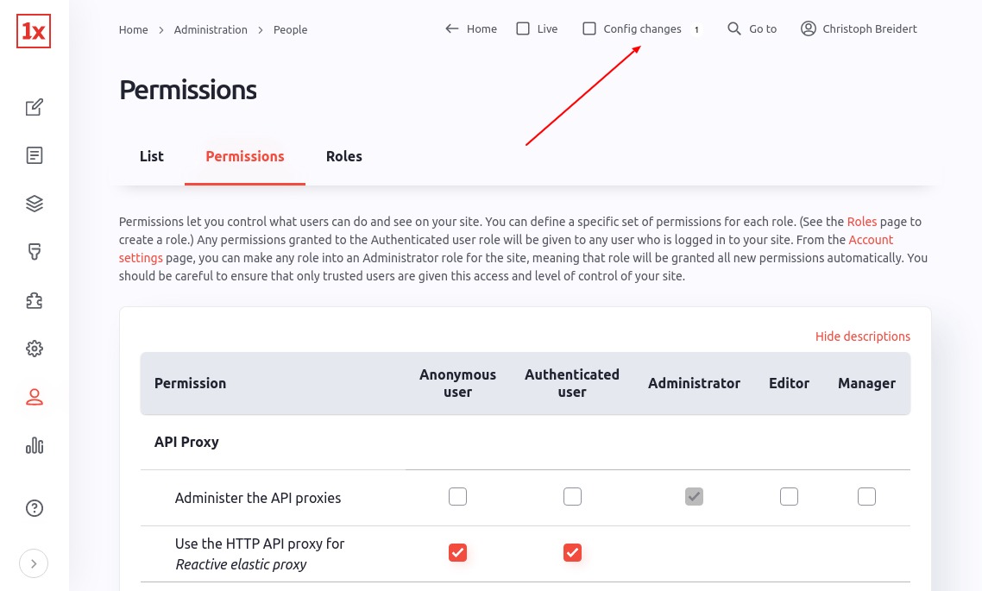Screen dimensions: 982x591
Task: Click the 1x logo icon
Action: 34,31
